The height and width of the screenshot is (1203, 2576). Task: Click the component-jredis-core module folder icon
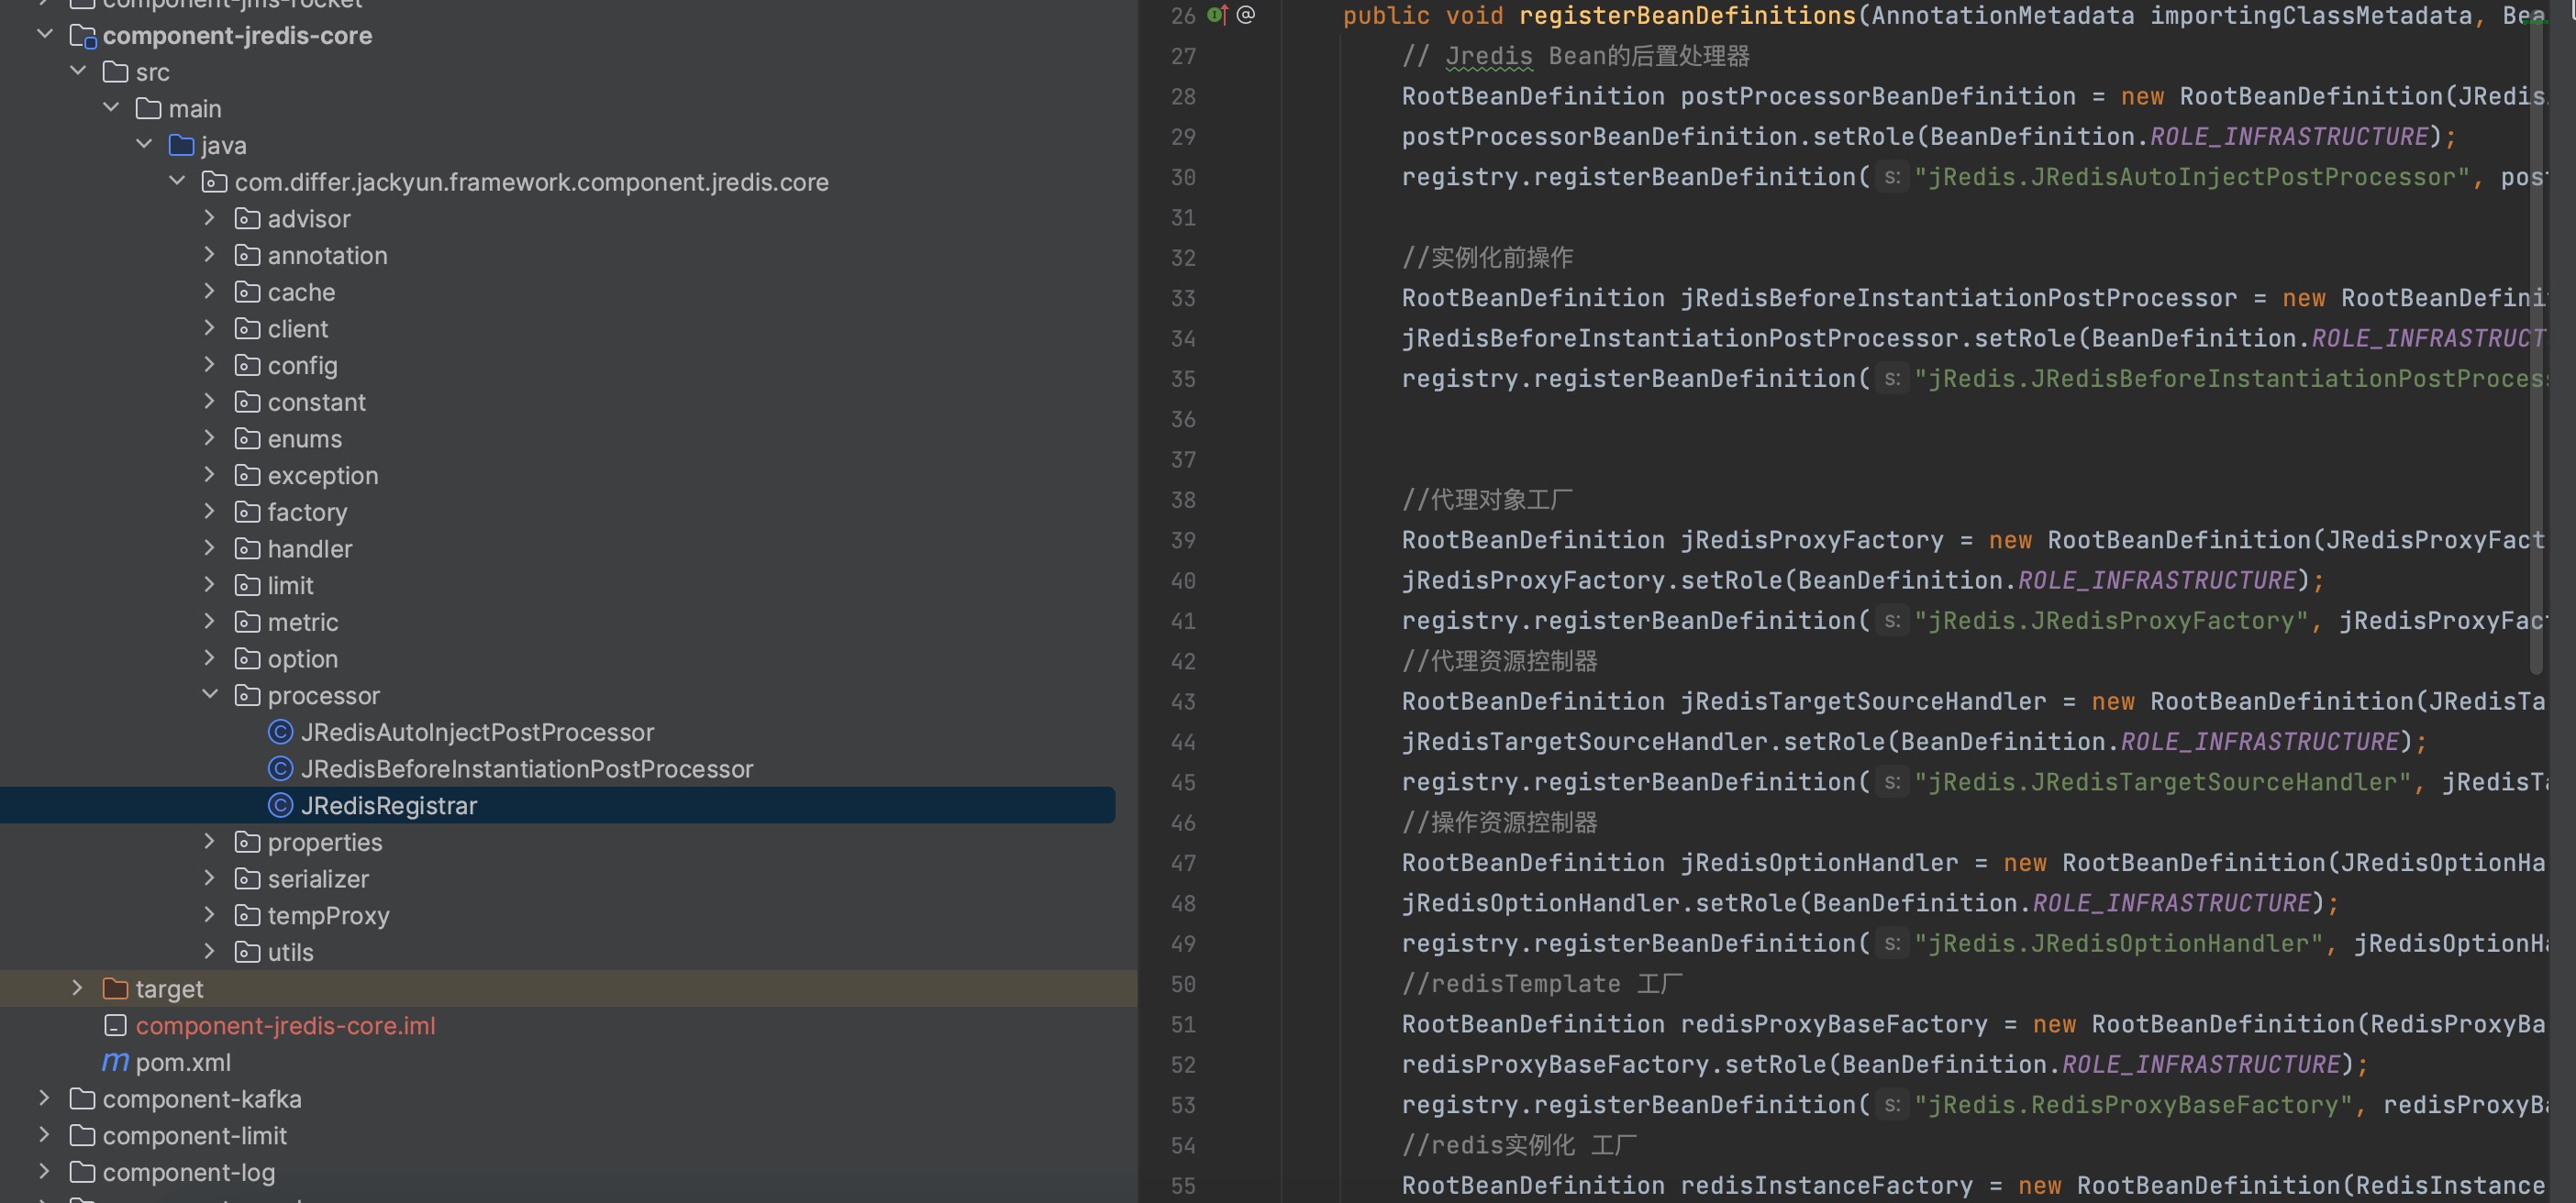(83, 37)
